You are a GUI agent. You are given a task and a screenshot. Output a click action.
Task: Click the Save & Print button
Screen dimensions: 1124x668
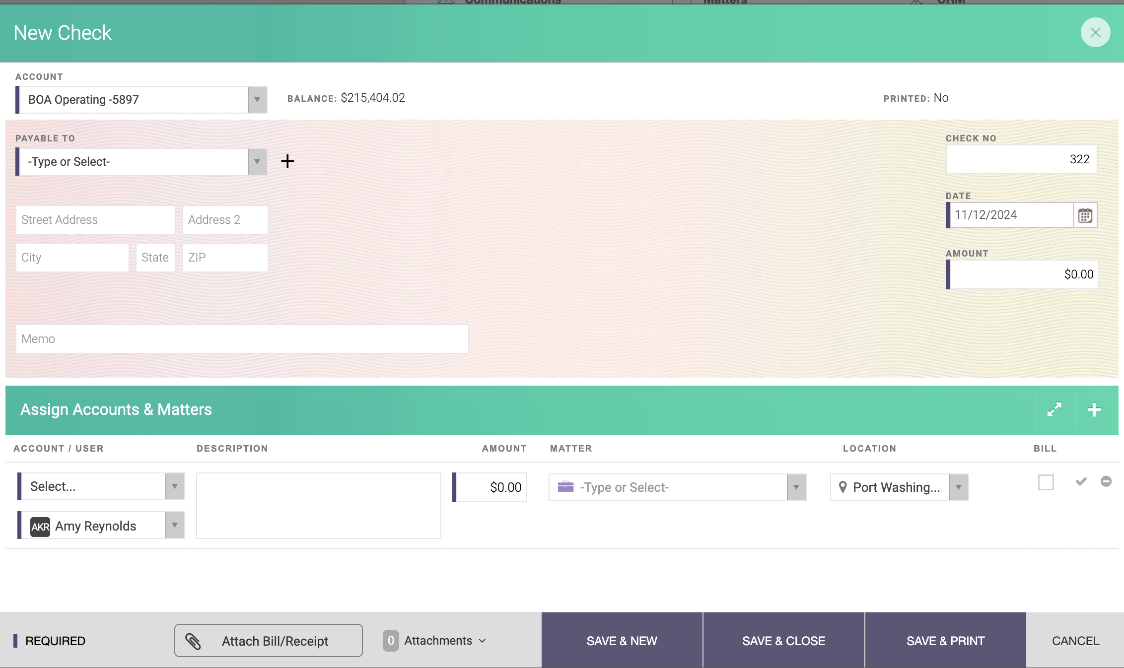click(945, 641)
